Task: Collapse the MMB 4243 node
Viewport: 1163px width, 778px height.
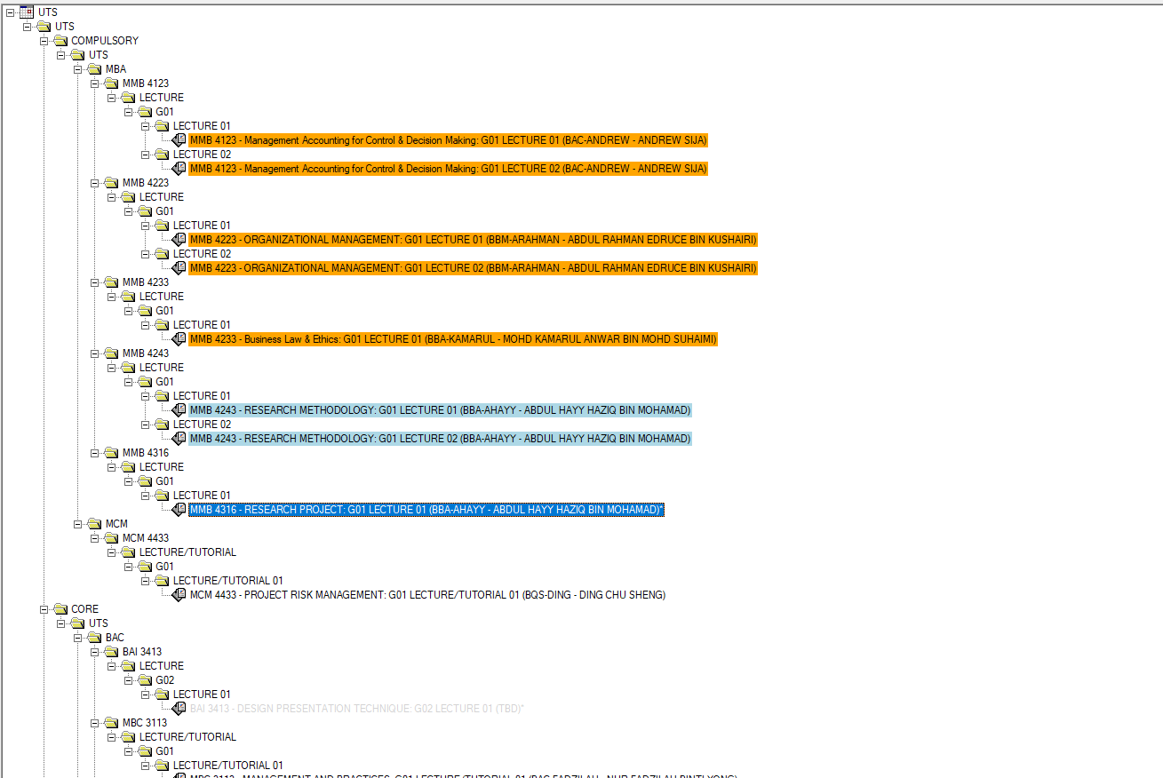Action: click(95, 353)
